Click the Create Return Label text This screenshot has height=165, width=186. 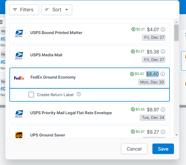point(55,95)
